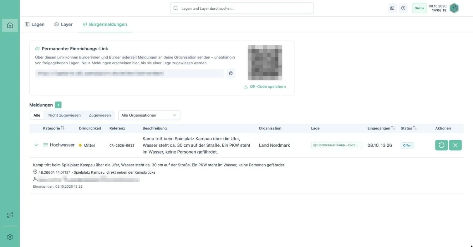
Task: Open the home icon in sidebar
Action: point(10,25)
